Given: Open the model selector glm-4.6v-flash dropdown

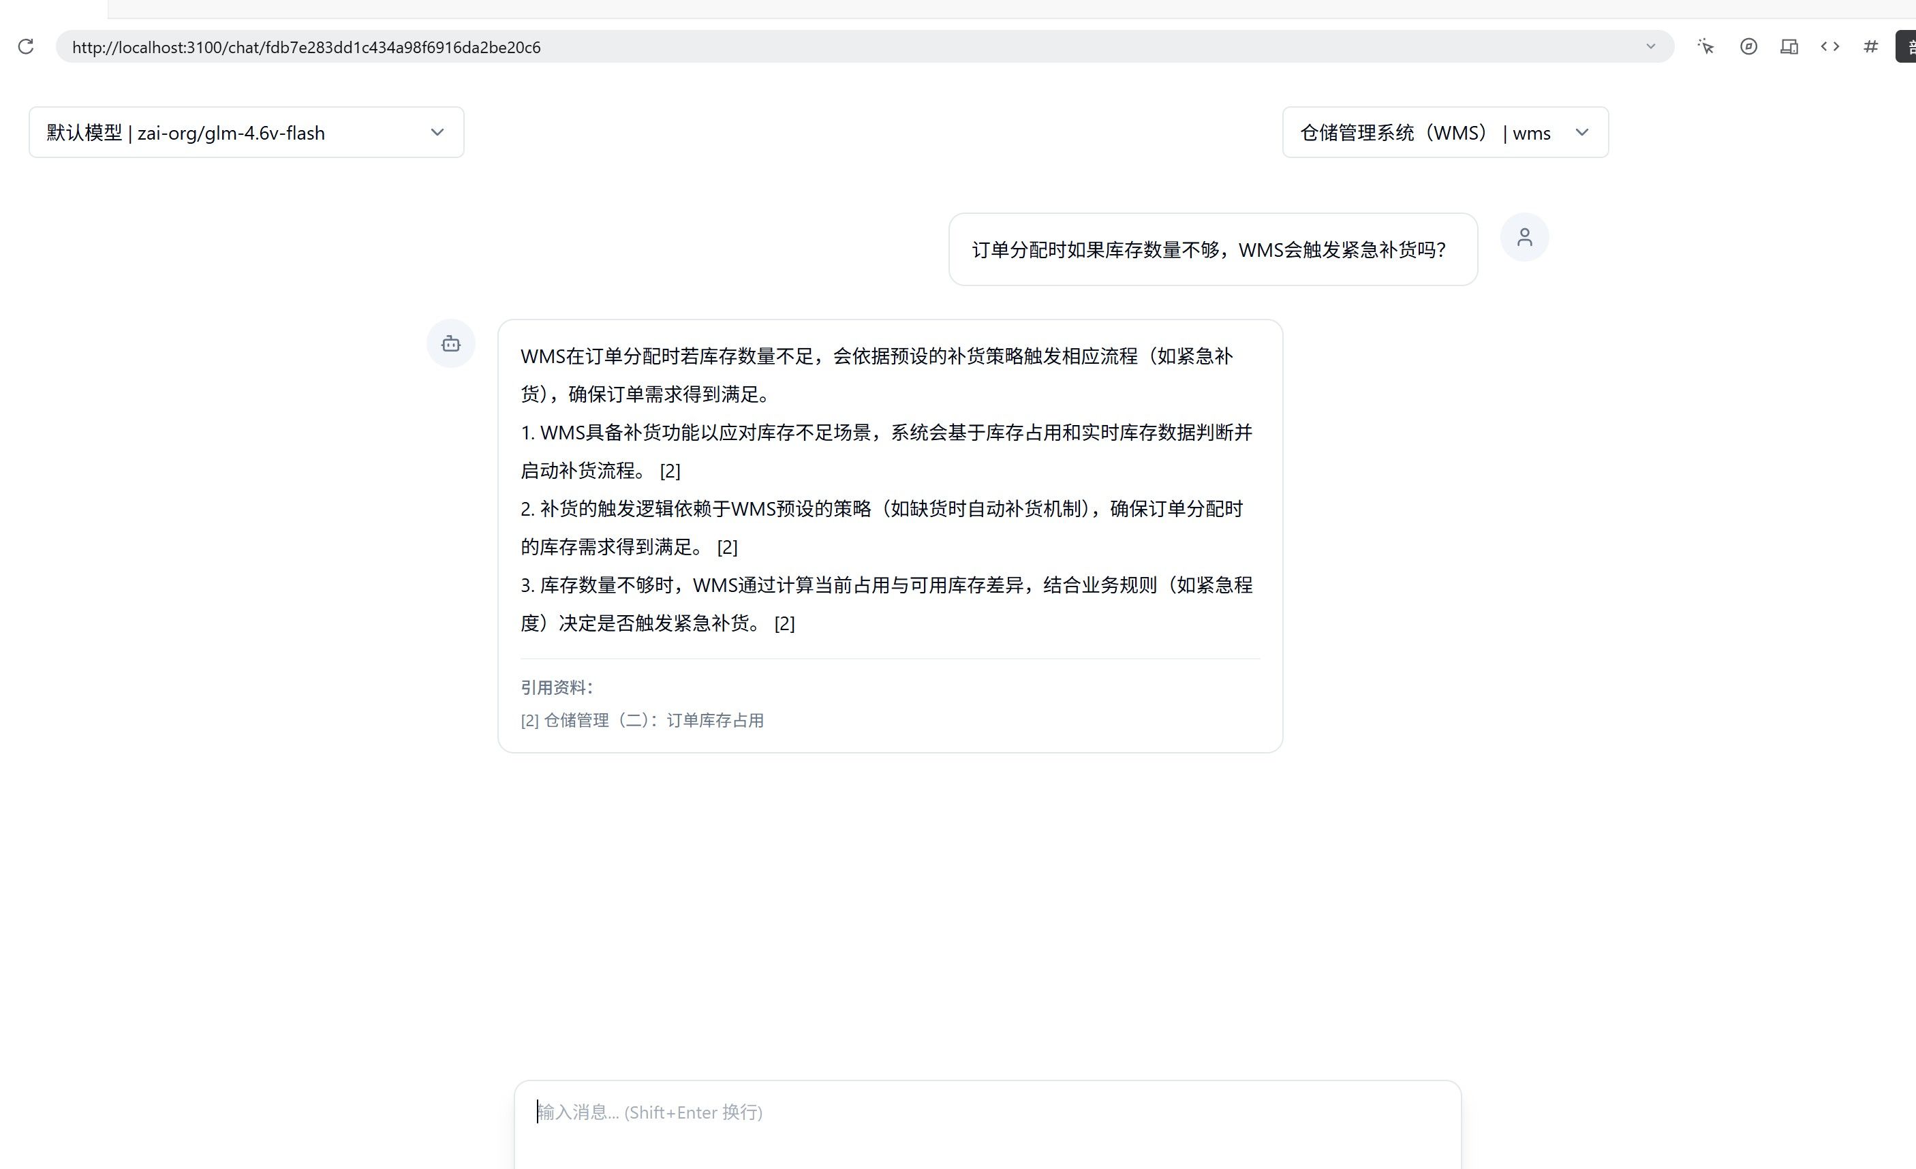Looking at the screenshot, I should coord(247,132).
